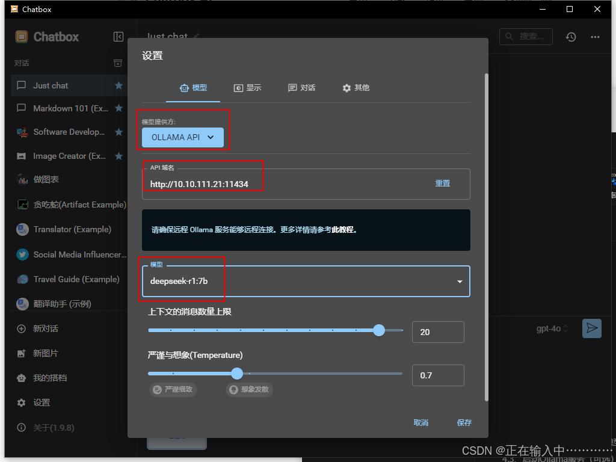Viewport: 616px width, 462px height.
Task: Click the star next to Software Developer
Action: click(x=119, y=132)
